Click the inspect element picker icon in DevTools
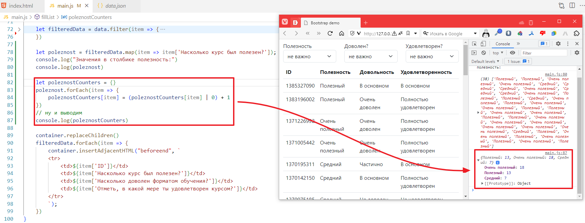Screen dimensions: 585x223 (x=474, y=44)
